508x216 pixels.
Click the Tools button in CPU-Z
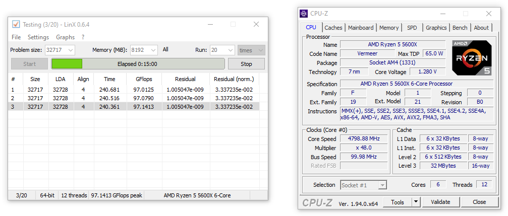(398, 202)
